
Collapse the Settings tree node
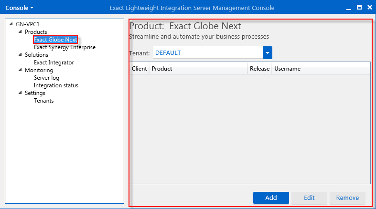20,93
